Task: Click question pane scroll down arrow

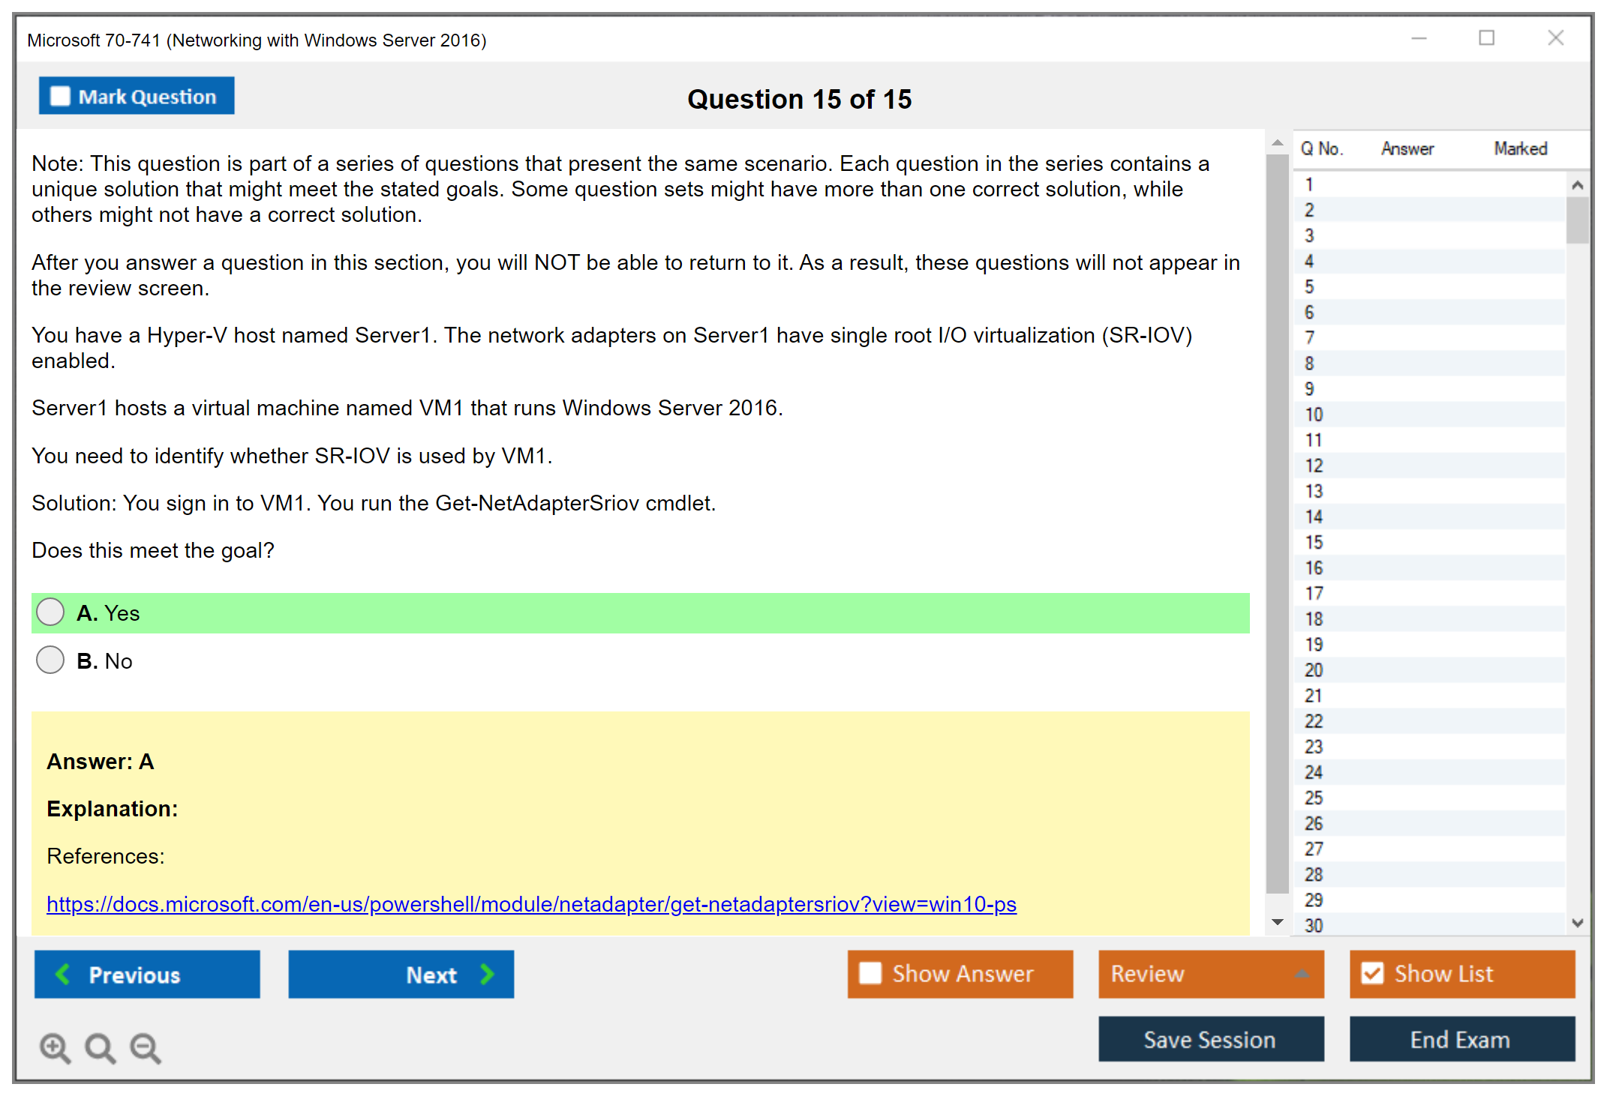Action: tap(1278, 922)
